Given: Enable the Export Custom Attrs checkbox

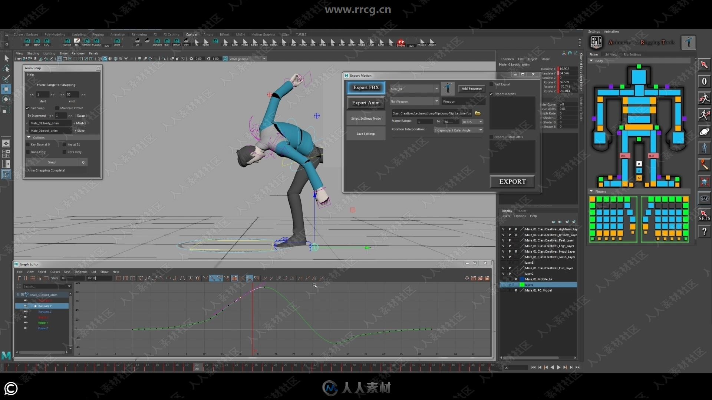Looking at the screenshot, I should click(x=491, y=137).
